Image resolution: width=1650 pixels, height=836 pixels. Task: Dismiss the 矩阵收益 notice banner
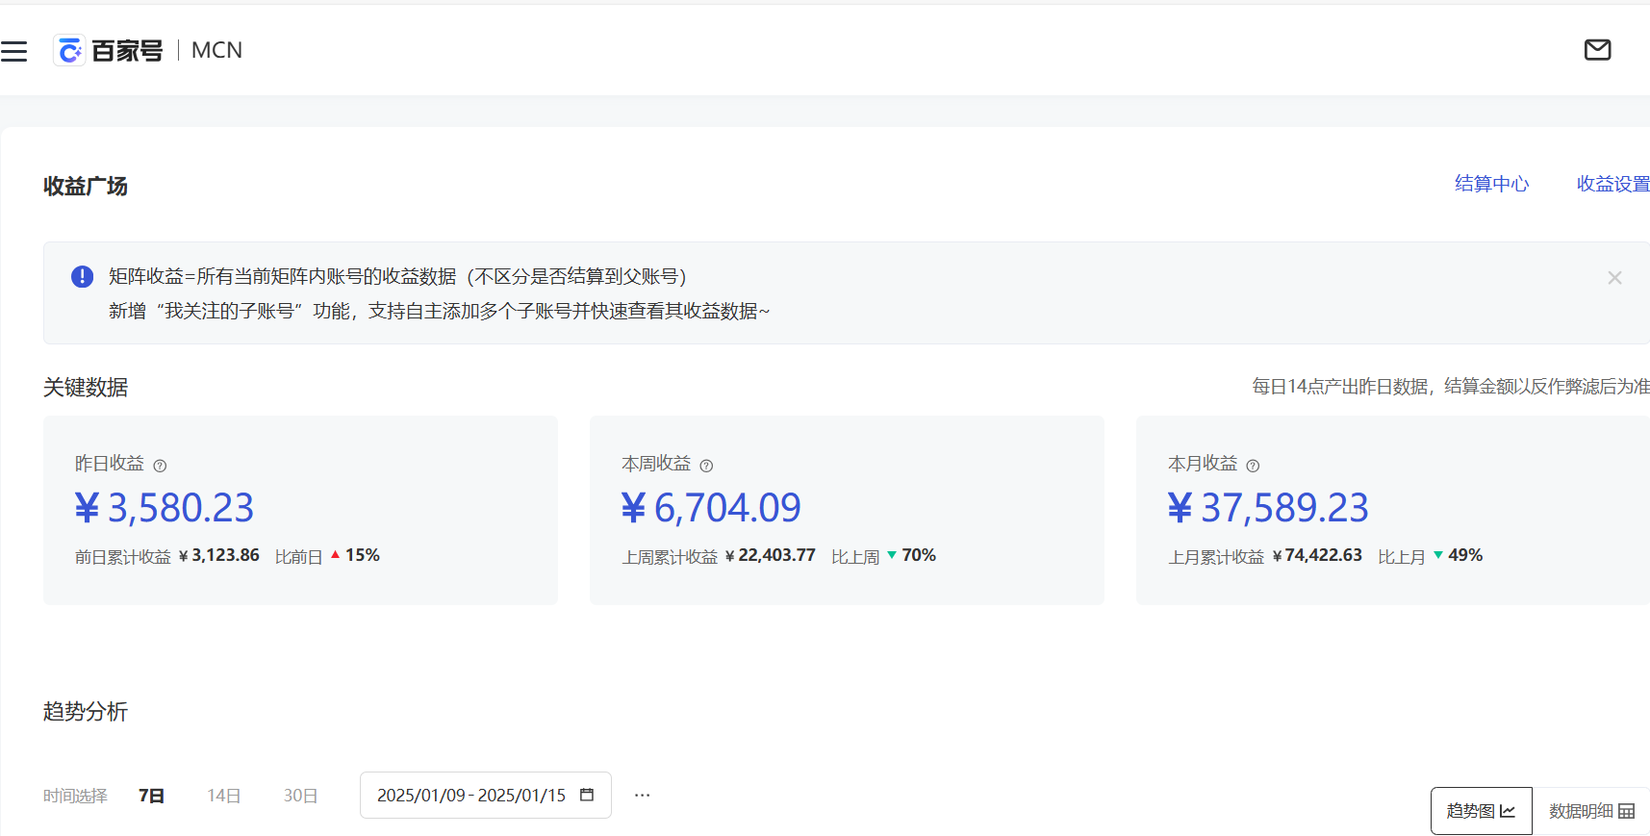1614,278
